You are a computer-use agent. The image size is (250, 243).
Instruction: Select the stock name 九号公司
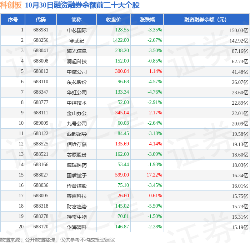77,124
